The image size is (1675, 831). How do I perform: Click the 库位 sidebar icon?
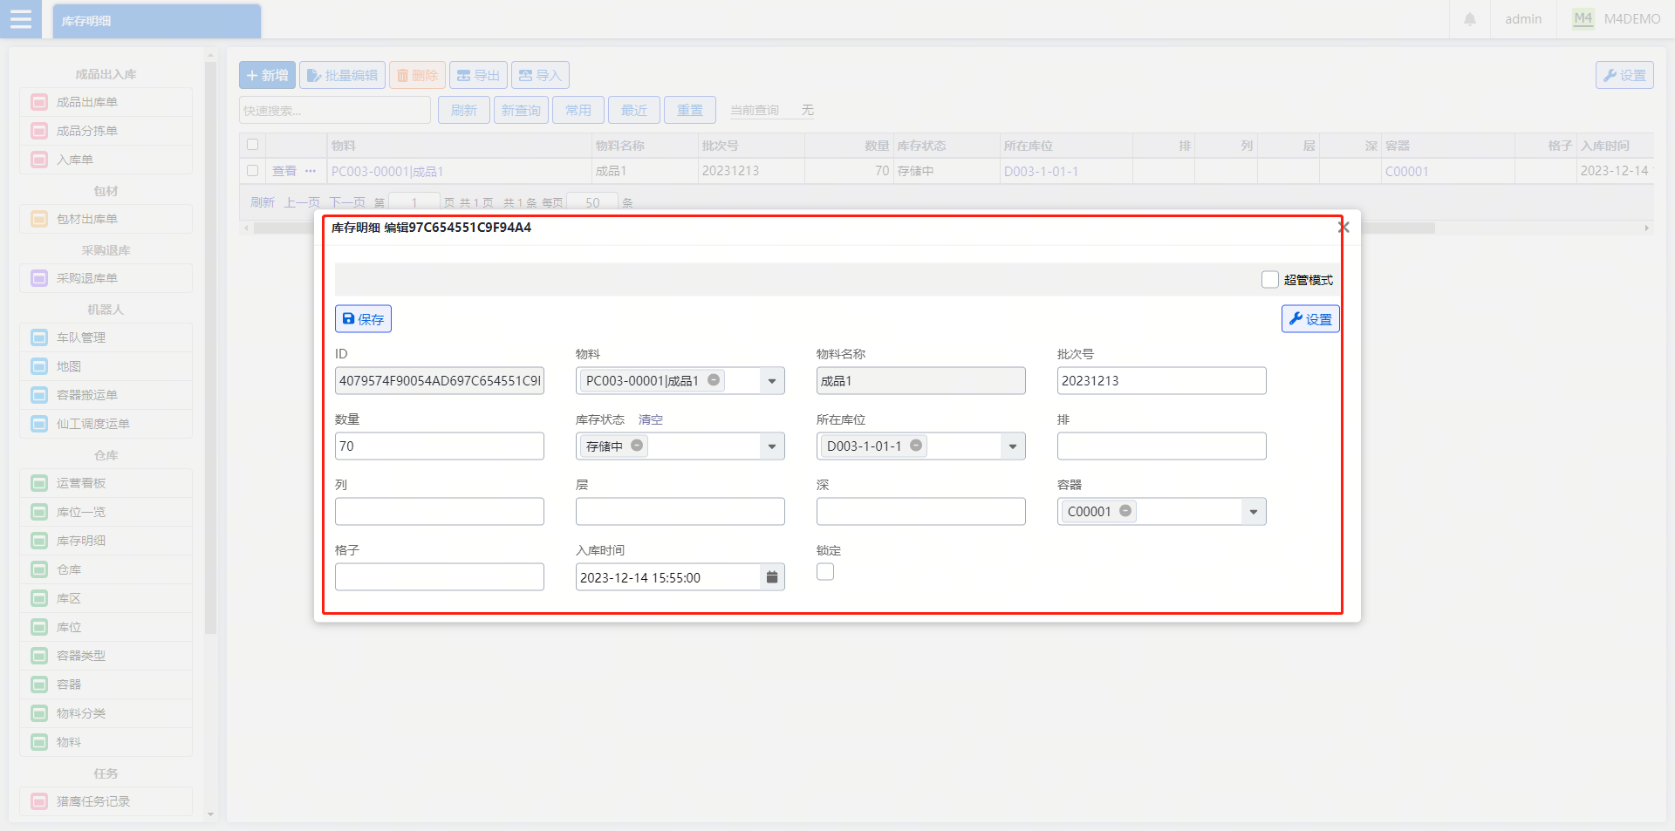pos(39,627)
